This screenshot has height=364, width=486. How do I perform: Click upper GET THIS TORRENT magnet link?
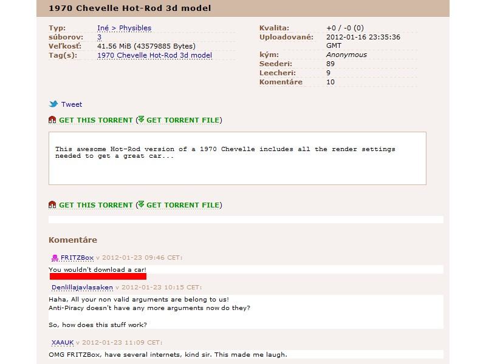[x=96, y=120]
